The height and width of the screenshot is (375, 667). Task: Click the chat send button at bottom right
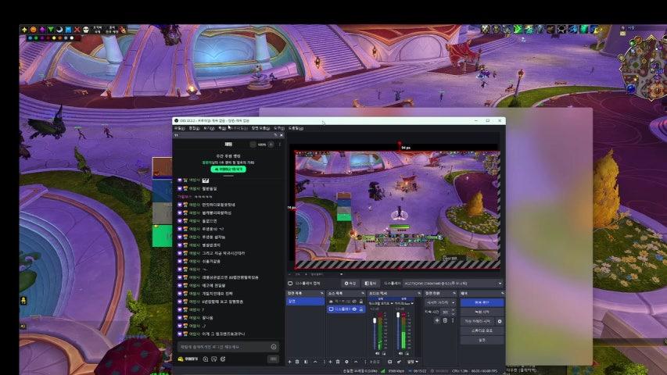coord(273,359)
